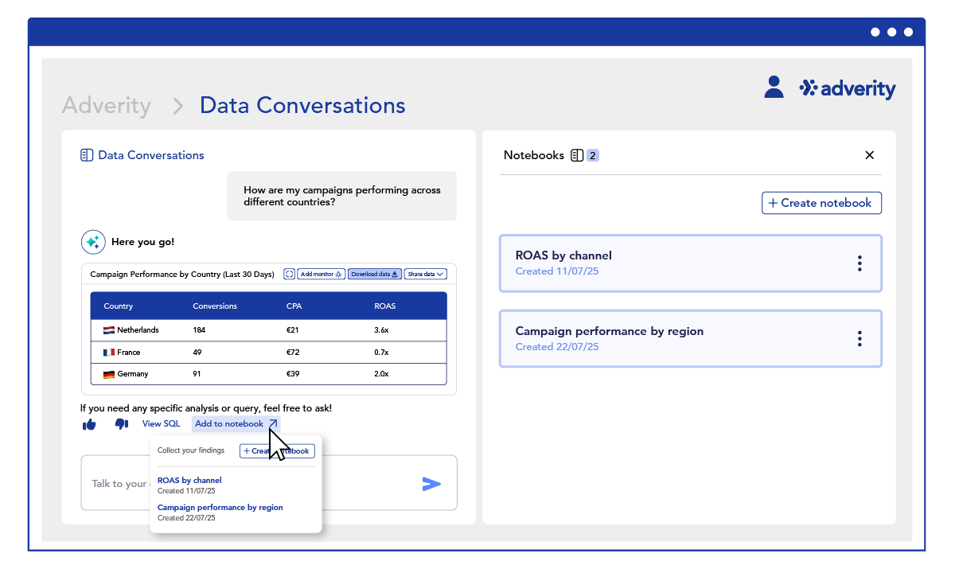955x573 pixels.
Task: Click the Add monitor button
Action: pyautogui.click(x=321, y=274)
